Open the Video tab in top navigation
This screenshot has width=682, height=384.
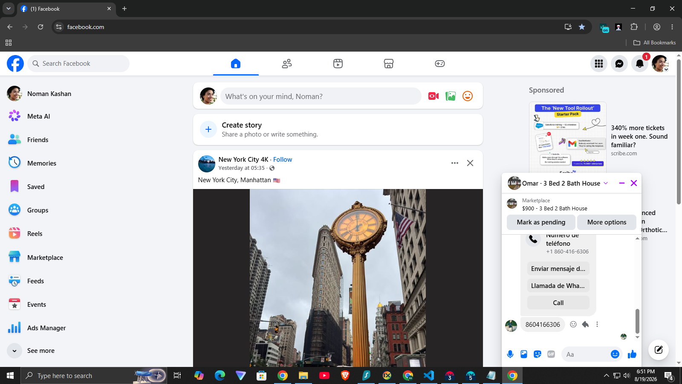coord(338,64)
